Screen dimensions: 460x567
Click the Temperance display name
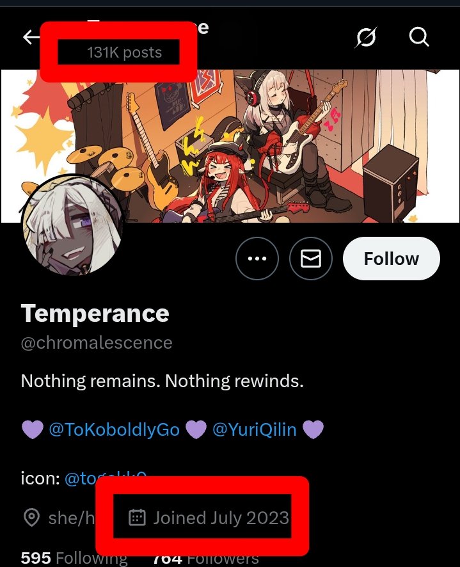[95, 313]
